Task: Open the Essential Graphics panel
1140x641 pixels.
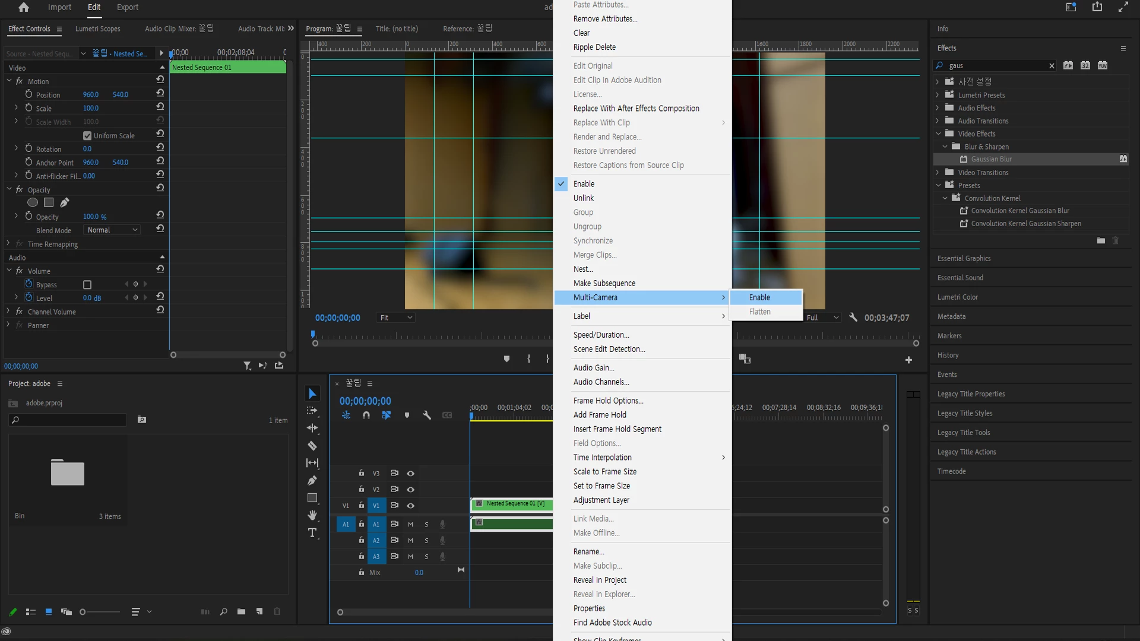Action: coord(964,259)
